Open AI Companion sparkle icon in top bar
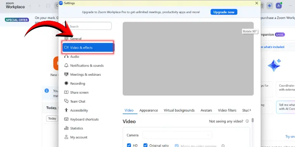This screenshot has width=295, height=147. [270, 6]
